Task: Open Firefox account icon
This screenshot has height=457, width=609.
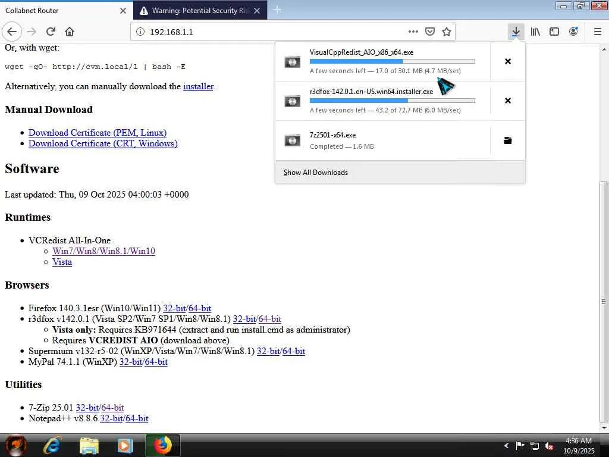Action: 573,32
